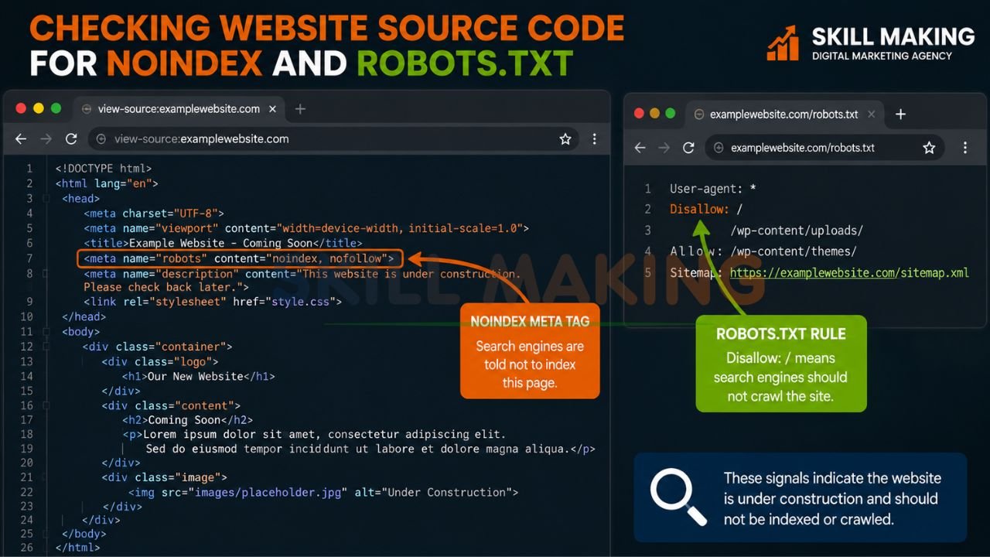This screenshot has height=557, width=990.
Task: Open three-dot menu in robots.txt window
Action: (964, 148)
